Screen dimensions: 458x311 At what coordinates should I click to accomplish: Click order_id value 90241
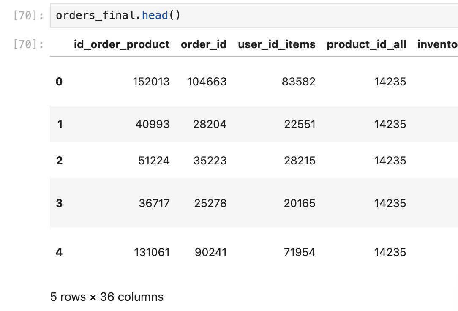point(210,252)
